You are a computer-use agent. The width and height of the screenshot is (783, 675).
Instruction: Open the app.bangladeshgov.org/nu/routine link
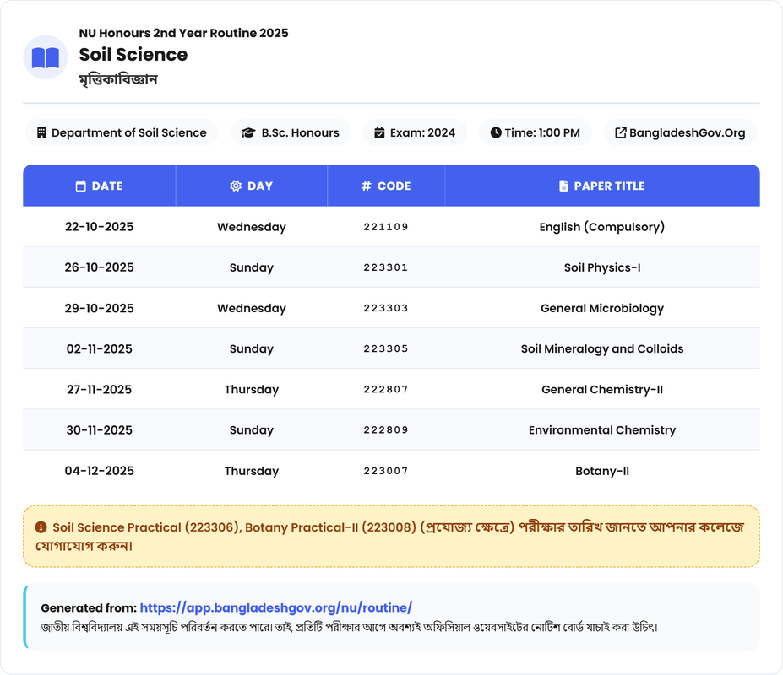275,607
